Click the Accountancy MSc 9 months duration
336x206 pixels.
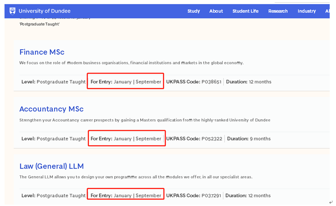249,139
